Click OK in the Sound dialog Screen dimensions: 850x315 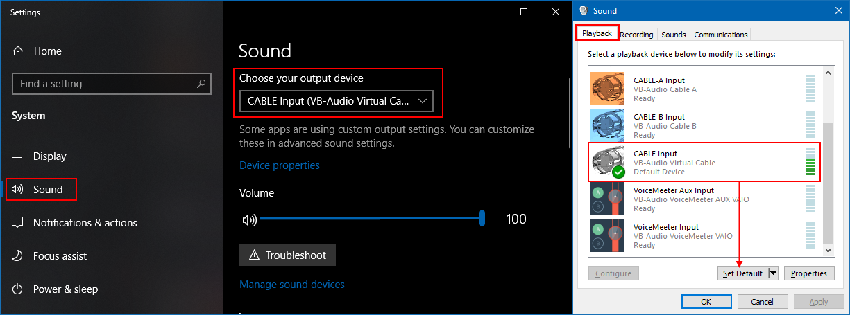[x=706, y=302]
